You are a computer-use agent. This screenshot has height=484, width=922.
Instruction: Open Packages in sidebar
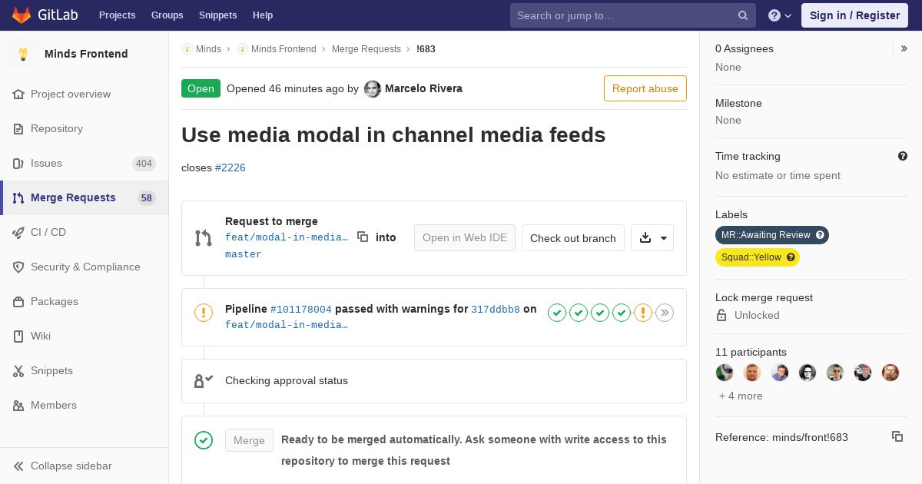click(x=84, y=301)
